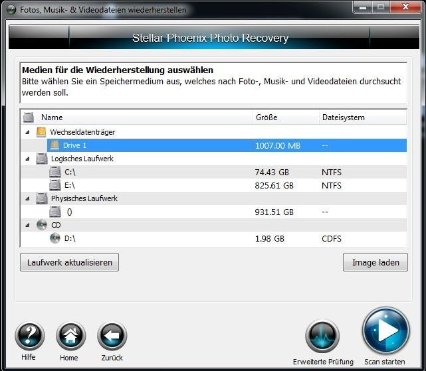Start scan with the blue play button
Image resolution: width=426 pixels, height=371 pixels.
[385, 331]
